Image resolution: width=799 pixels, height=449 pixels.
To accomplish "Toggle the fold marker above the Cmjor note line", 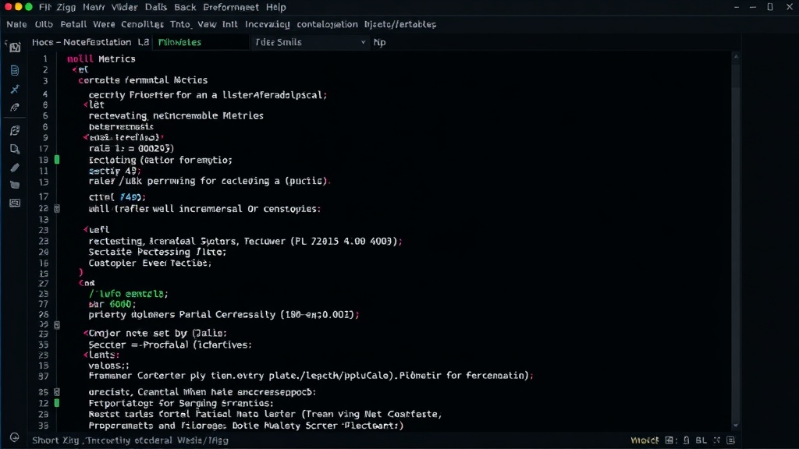I will pyautogui.click(x=57, y=325).
